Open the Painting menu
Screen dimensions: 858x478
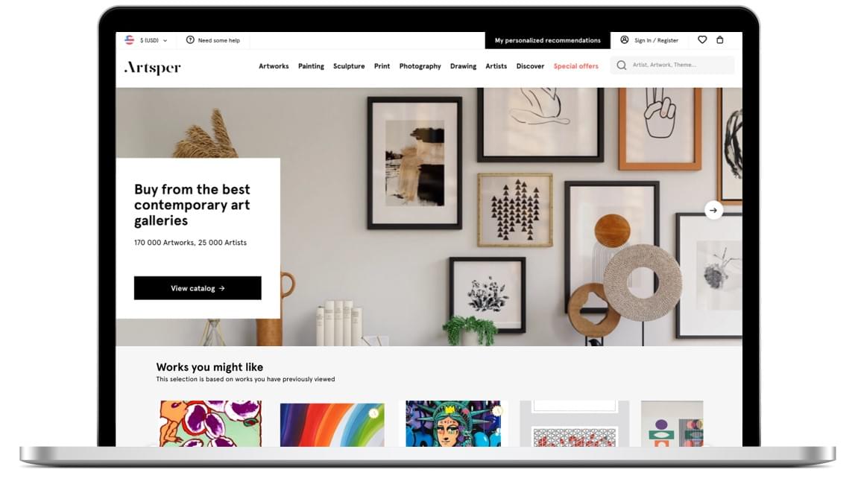[311, 66]
